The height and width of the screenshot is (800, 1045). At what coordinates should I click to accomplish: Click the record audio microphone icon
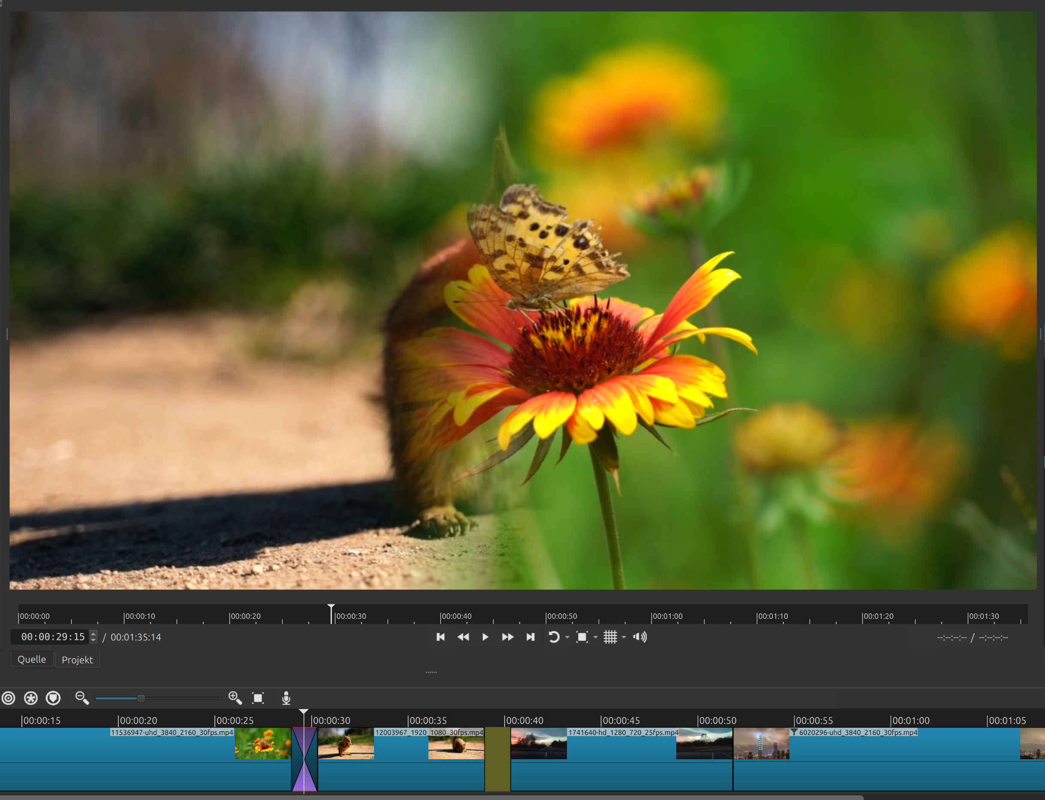point(286,698)
